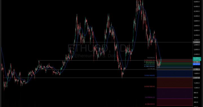Viewport: 203px width, 107px height.
Task: Click the 3,400.0 price axis tick
Action: coord(197,30)
